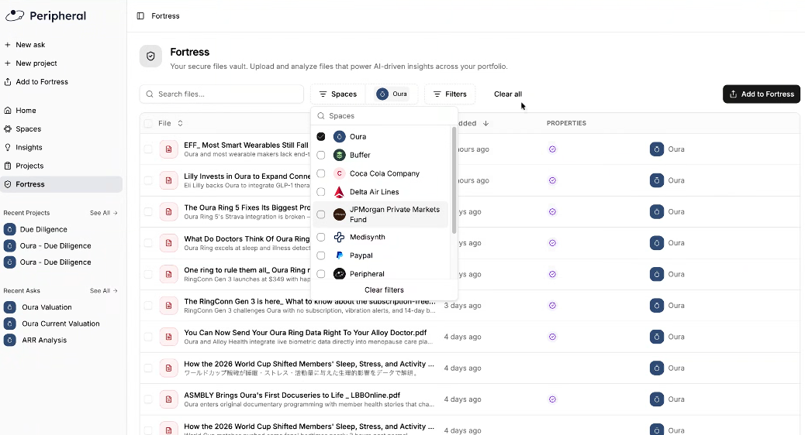Image resolution: width=805 pixels, height=435 pixels.
Task: Click the PDF icon for Lilly Invests in Oura
Action: tap(168, 180)
